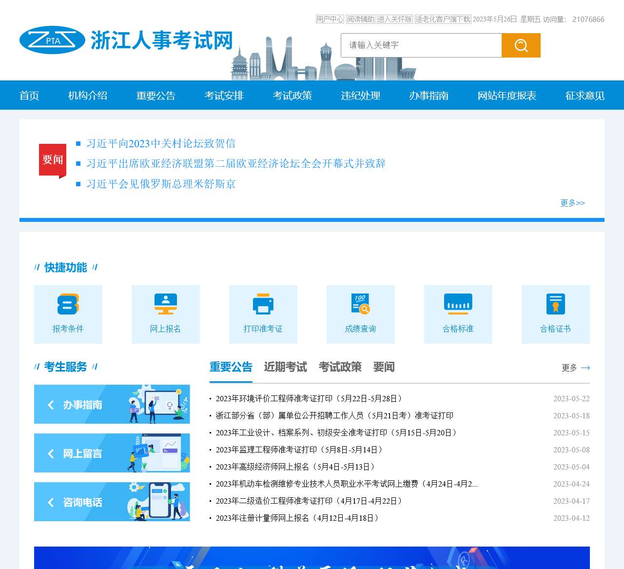Open the 咨询电话 service banner
Viewport: 624px width, 569px height.
point(112,502)
